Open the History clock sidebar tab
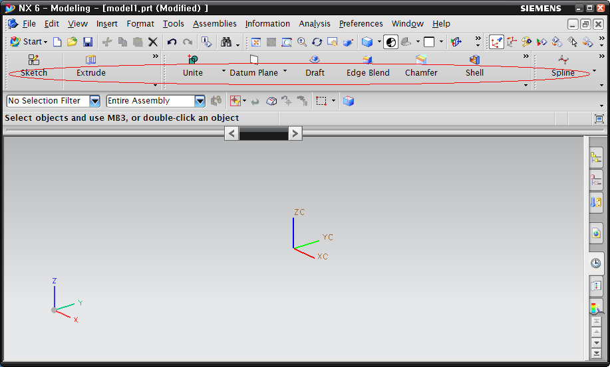The image size is (610, 367). point(595,263)
